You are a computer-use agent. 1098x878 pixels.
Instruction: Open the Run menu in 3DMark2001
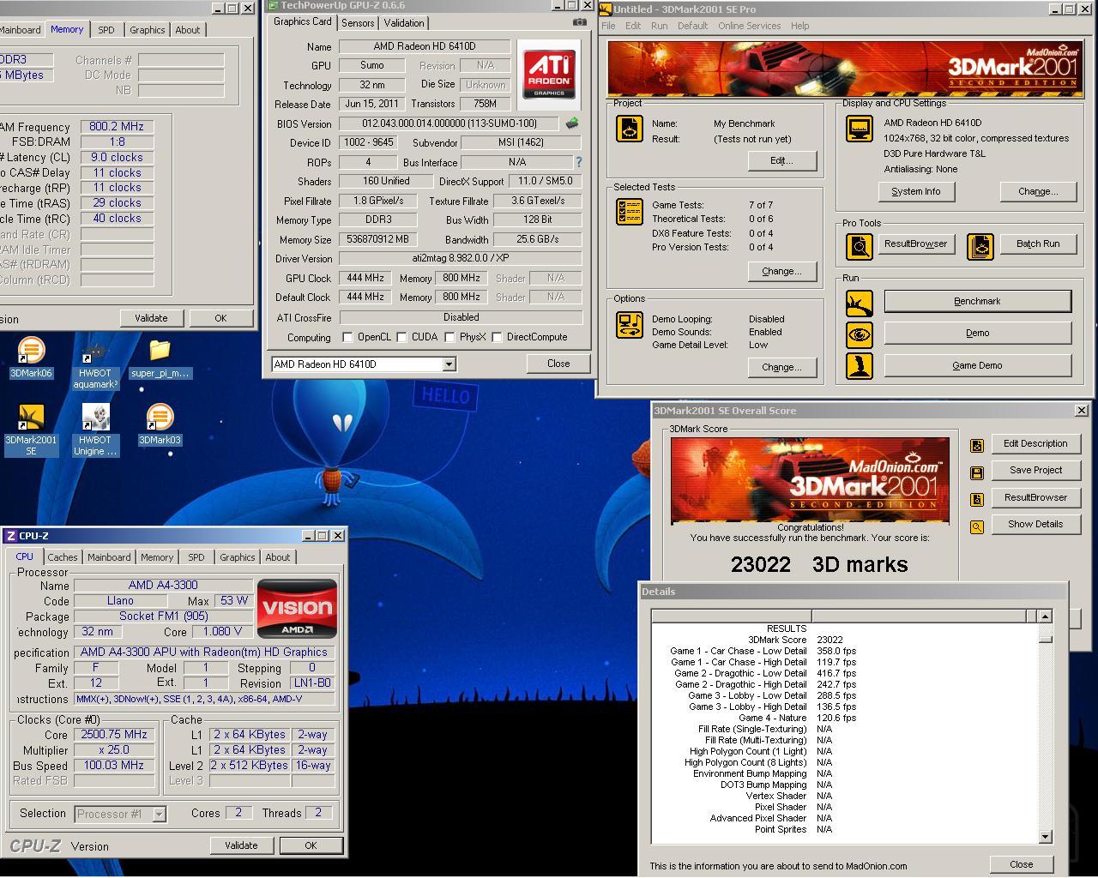click(x=659, y=26)
